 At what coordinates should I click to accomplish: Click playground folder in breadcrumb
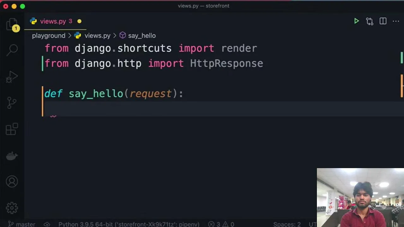pyautogui.click(x=49, y=36)
